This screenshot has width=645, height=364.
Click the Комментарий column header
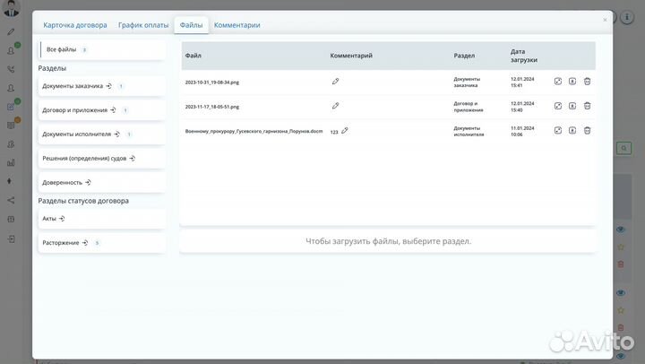[x=351, y=56]
